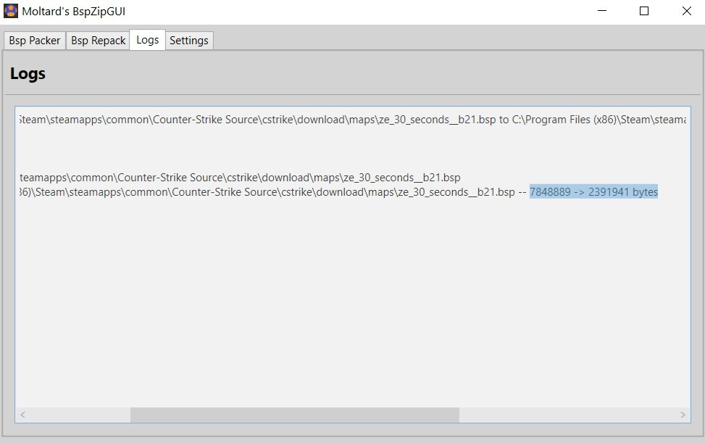Screen dimensions: 705x443
Task: Click the highlighted '7848889 -> 2391941 bytes' text
Action: coord(594,191)
